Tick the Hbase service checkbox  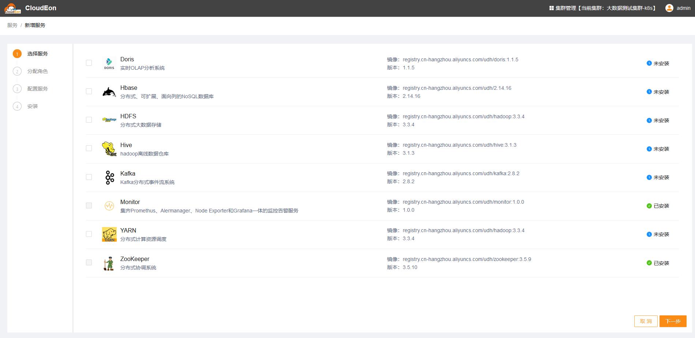tap(89, 91)
